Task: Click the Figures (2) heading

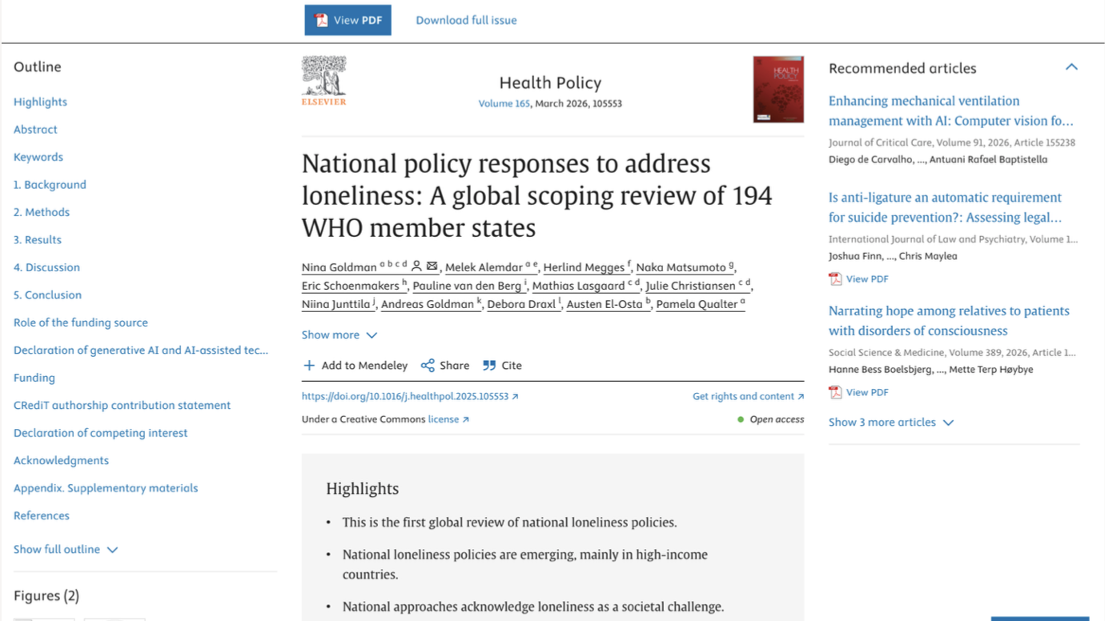Action: pos(46,595)
